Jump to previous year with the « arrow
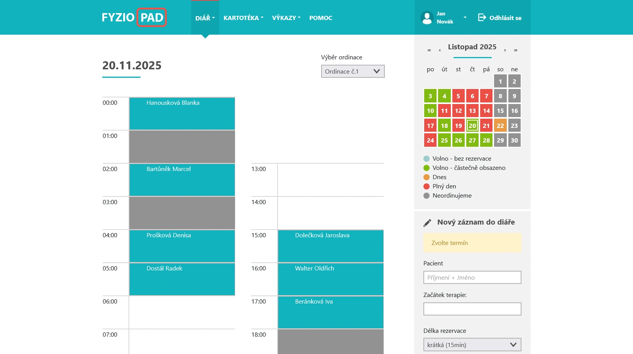Viewport: 633px width, 354px height. click(x=429, y=50)
